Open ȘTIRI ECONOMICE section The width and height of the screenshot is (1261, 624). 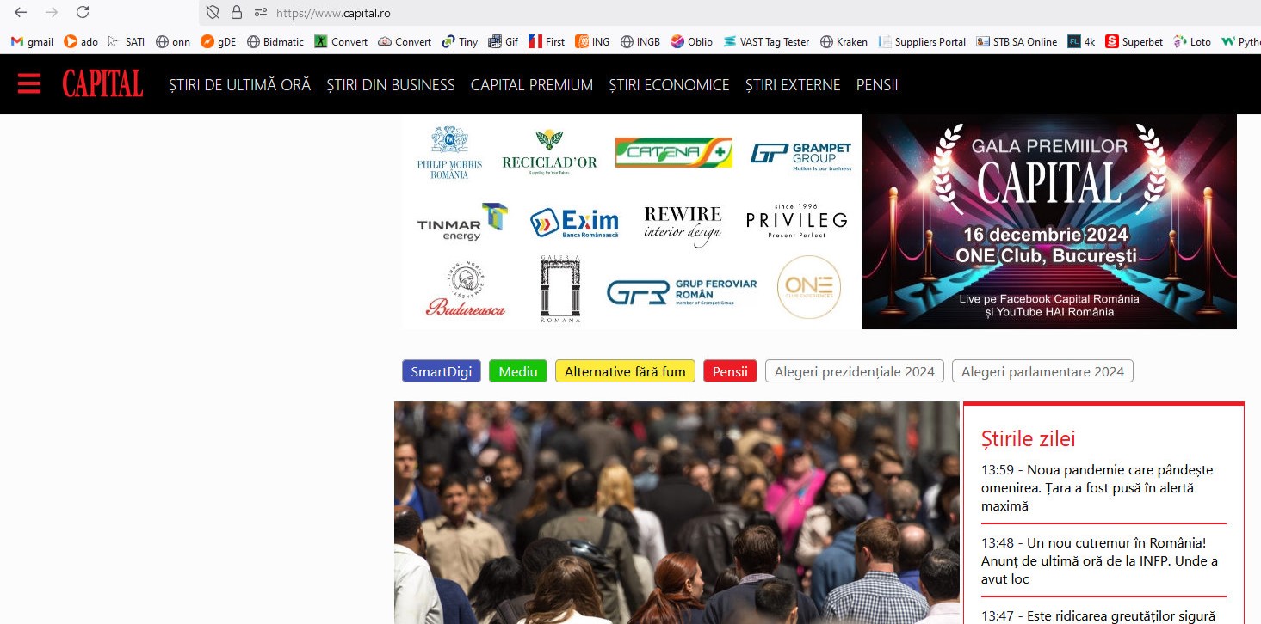point(669,85)
